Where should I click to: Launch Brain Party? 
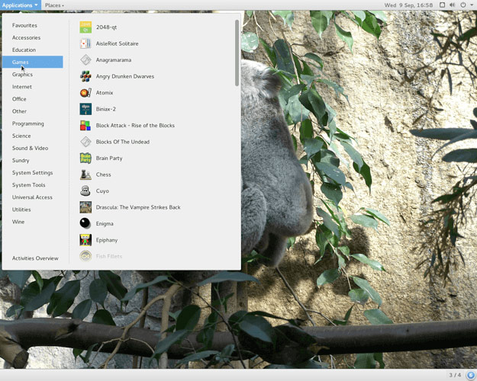pyautogui.click(x=108, y=158)
